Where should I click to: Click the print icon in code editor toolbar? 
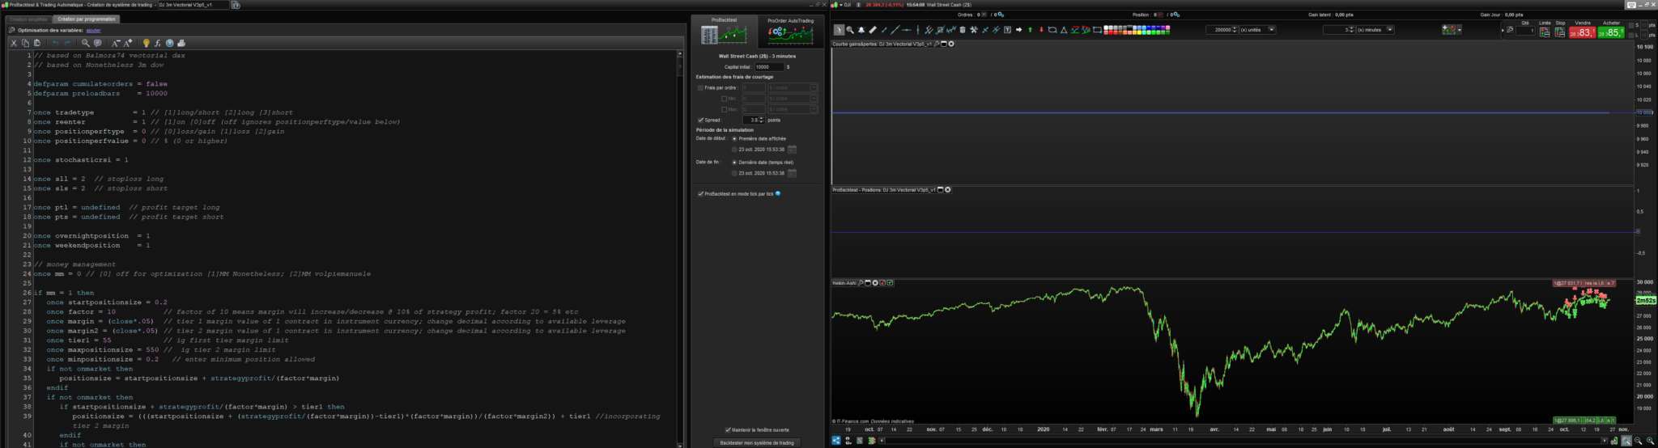[x=181, y=43]
